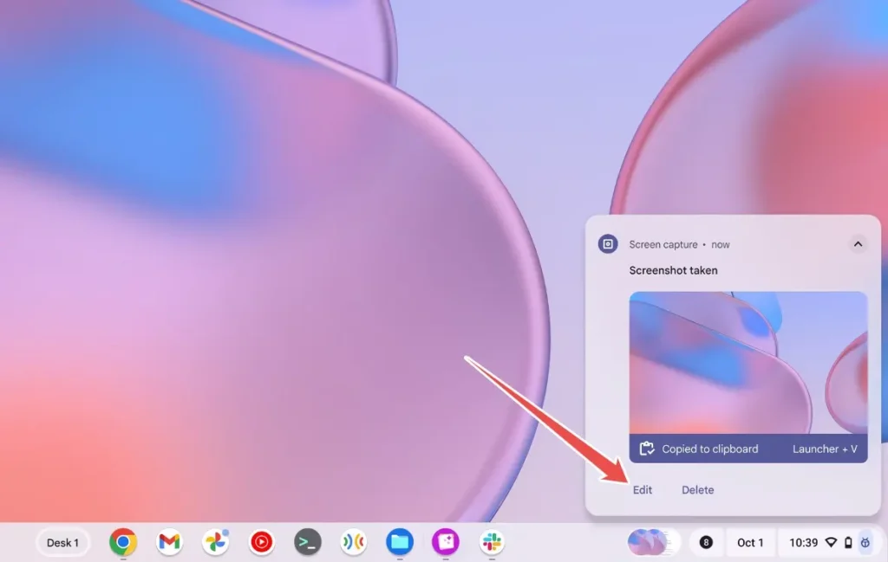
Task: Open Google Chrome from the shelf
Action: (x=123, y=543)
